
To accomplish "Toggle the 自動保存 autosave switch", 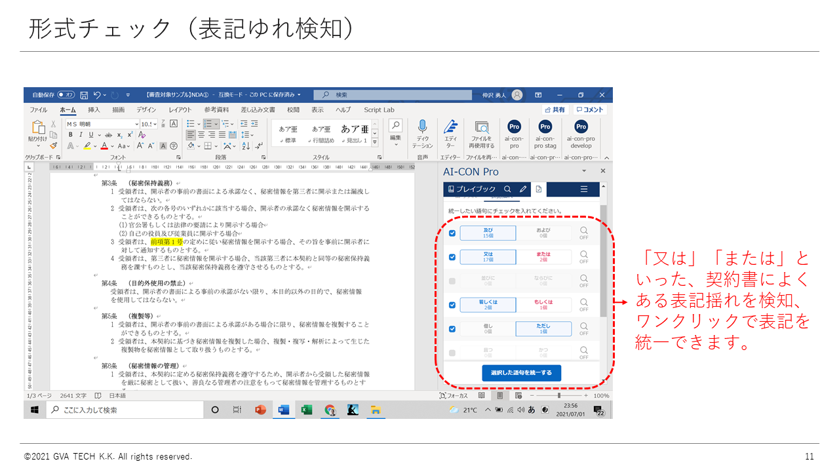I will 66,95.
